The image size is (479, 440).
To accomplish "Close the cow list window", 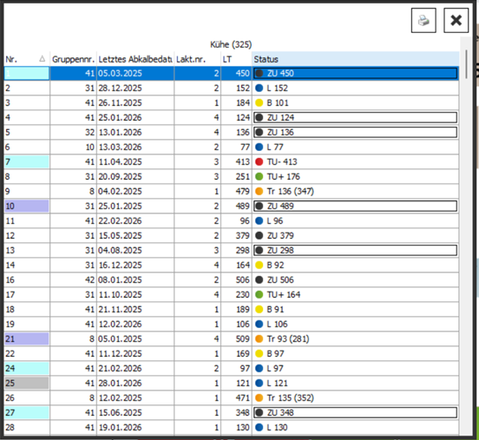I will tap(456, 21).
